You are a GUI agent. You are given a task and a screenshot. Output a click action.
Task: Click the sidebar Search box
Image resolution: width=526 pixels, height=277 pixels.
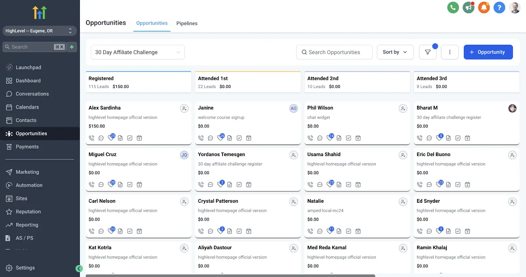(34, 47)
